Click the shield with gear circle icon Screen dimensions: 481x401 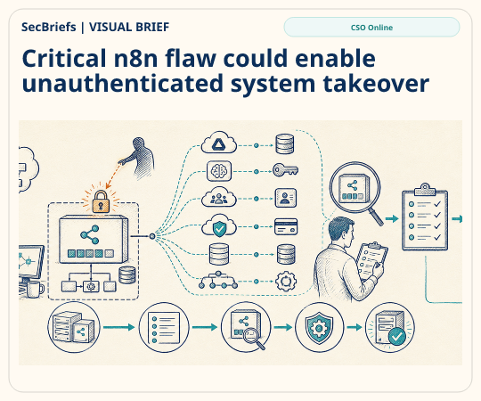pyautogui.click(x=319, y=327)
